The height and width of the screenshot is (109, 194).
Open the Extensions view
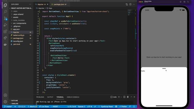coord(5,31)
